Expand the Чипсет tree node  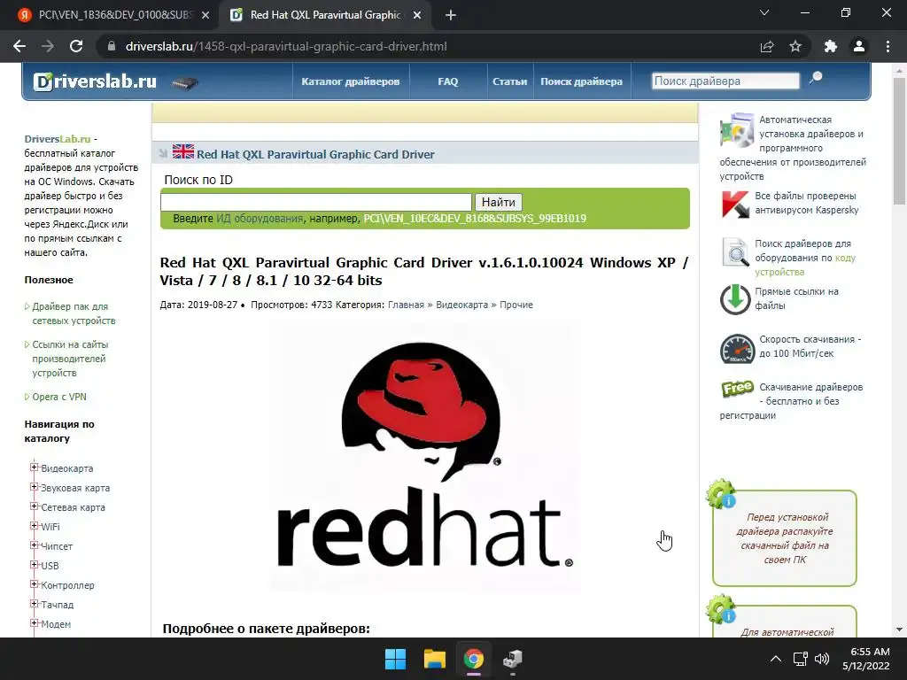(35, 545)
